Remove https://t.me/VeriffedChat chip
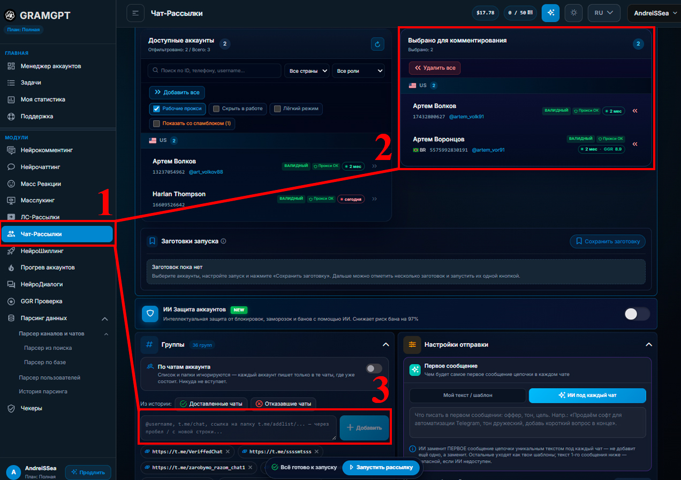This screenshot has height=480, width=681. [x=228, y=452]
